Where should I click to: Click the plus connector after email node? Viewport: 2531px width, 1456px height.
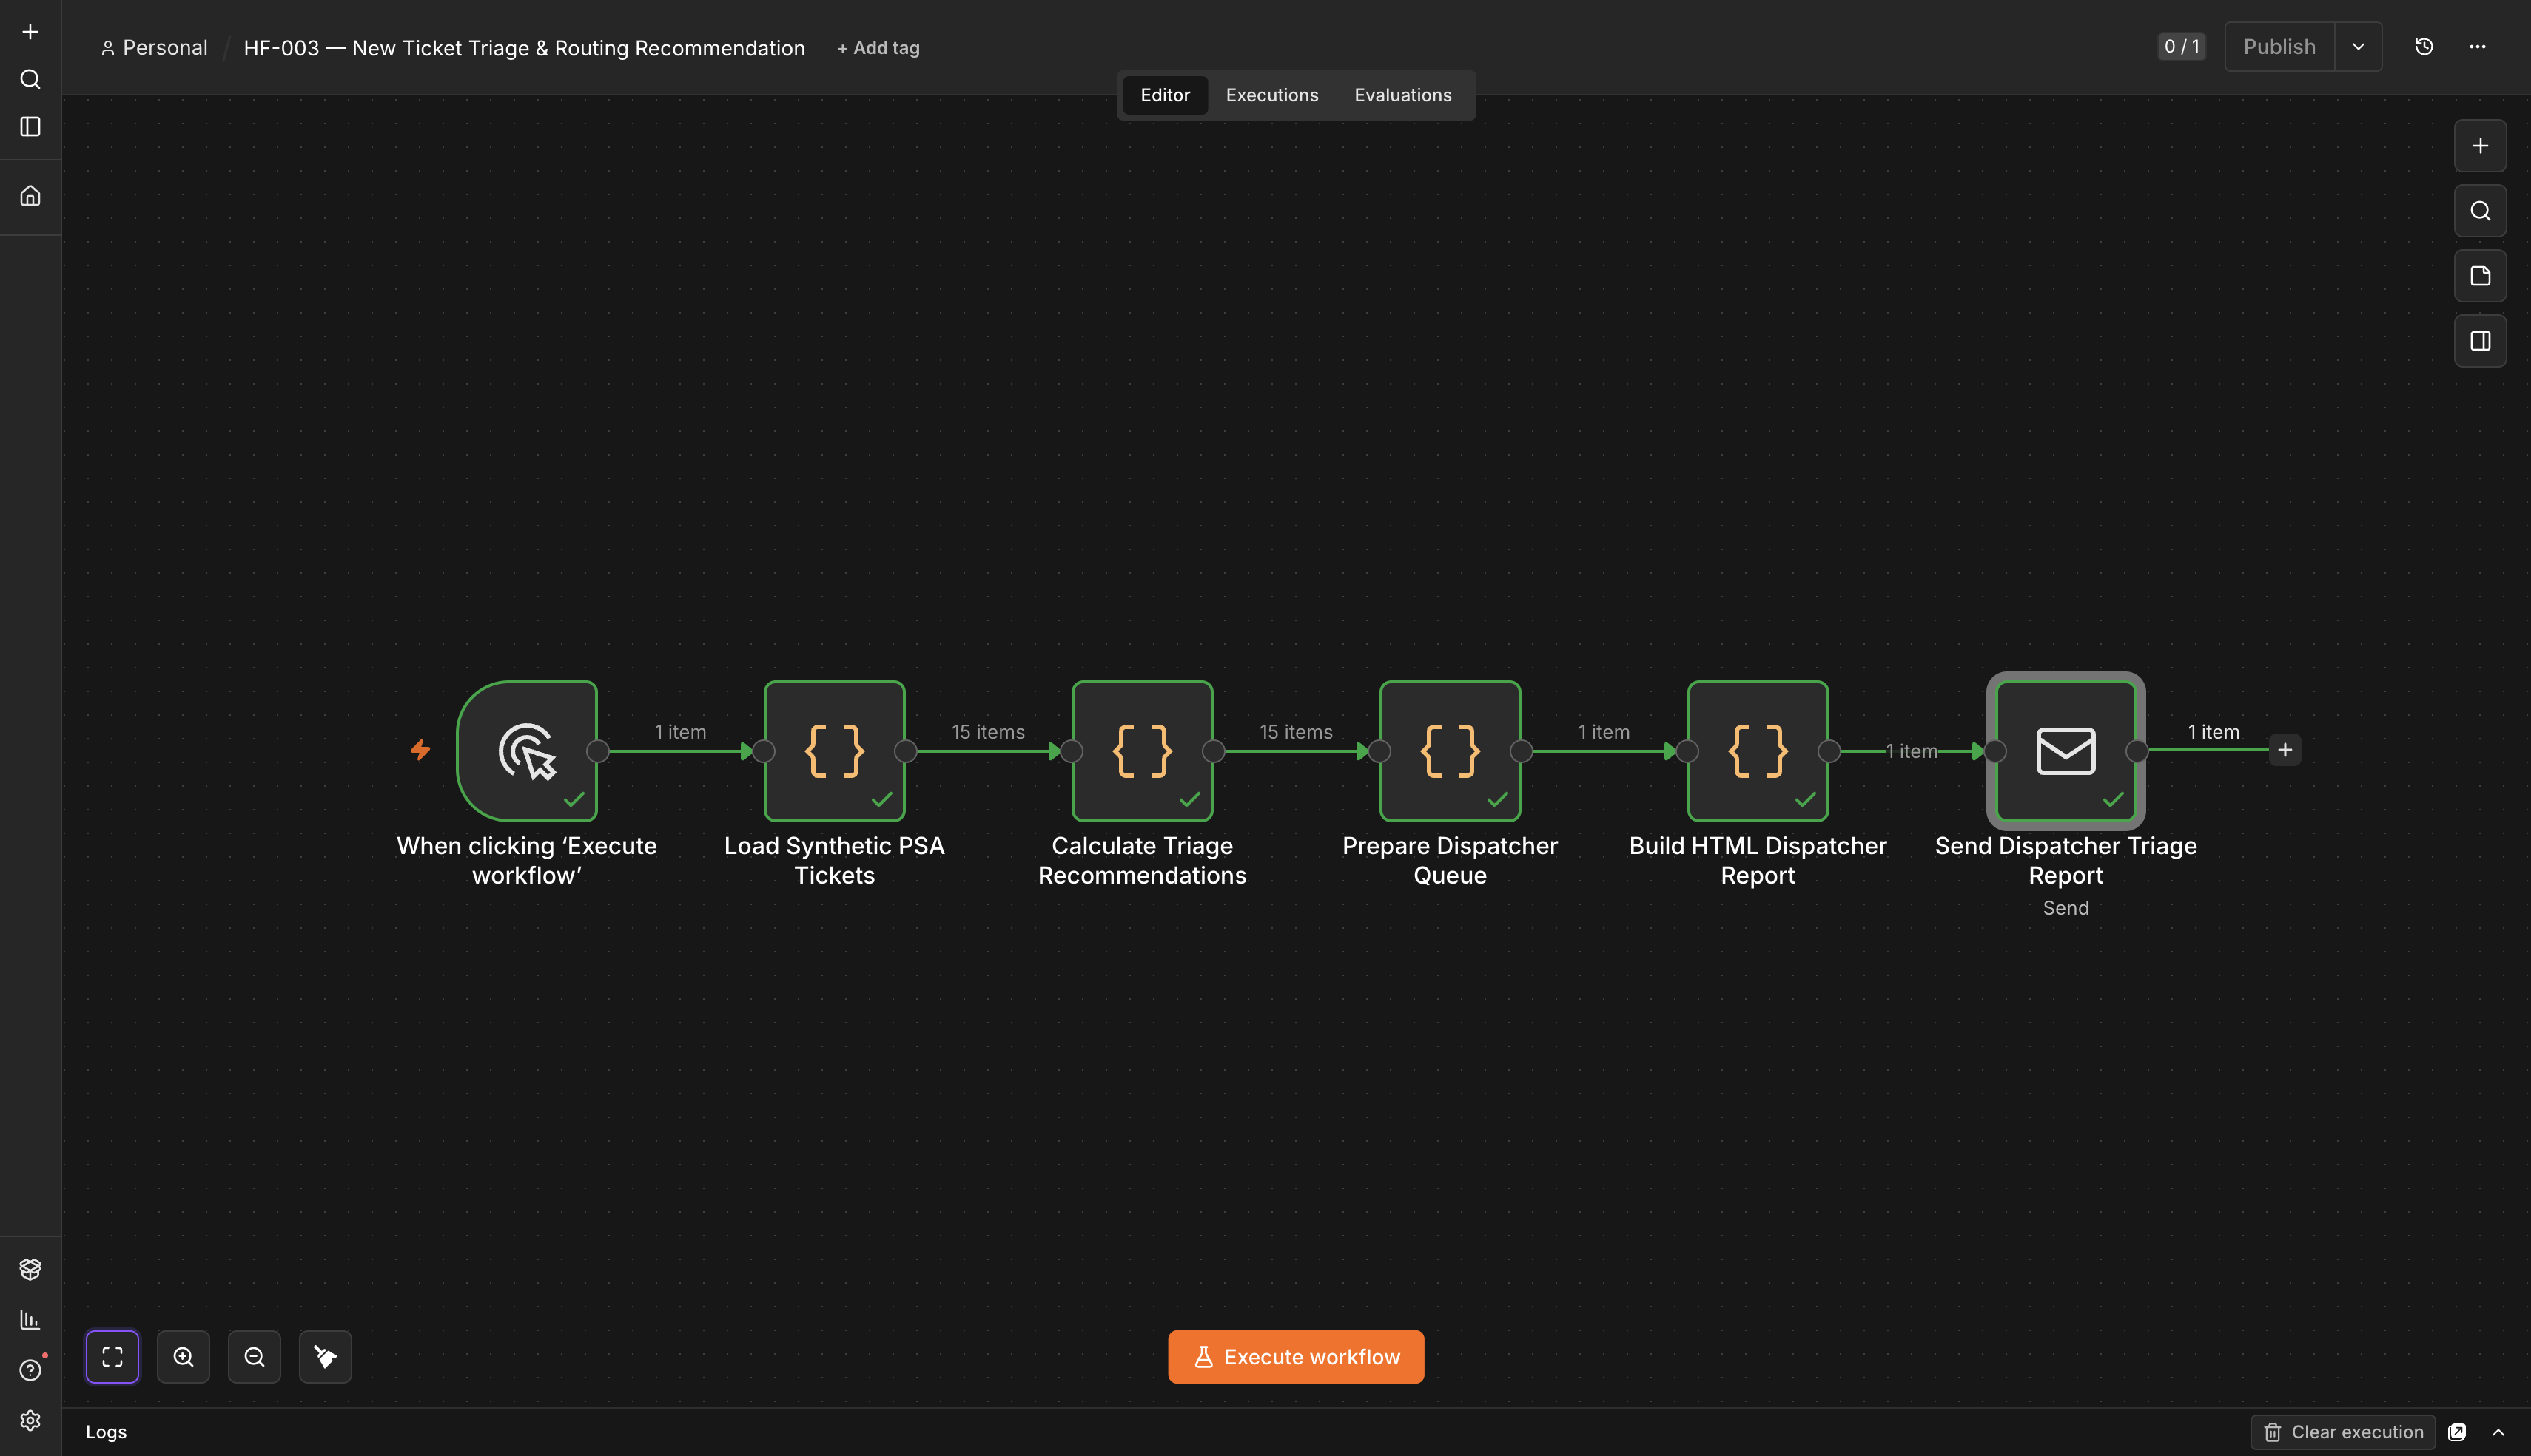tap(2285, 750)
